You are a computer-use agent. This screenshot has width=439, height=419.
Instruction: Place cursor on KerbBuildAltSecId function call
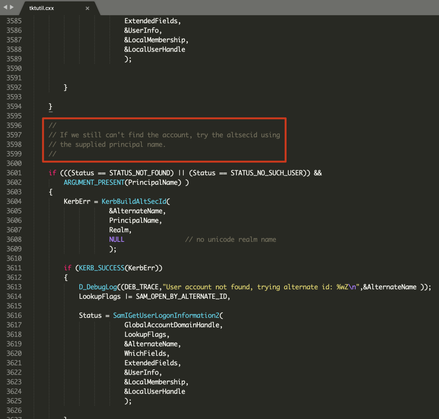(x=134, y=202)
